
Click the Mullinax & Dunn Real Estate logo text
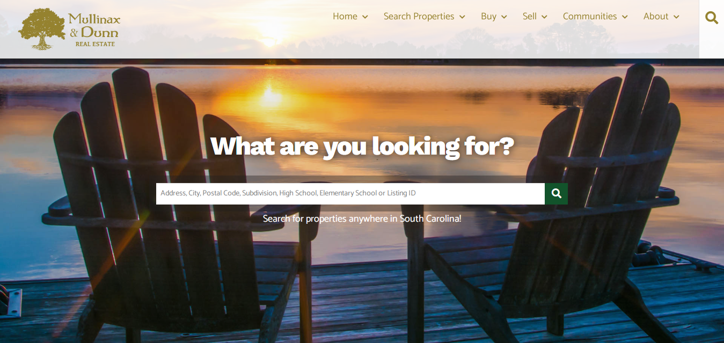pos(94,30)
